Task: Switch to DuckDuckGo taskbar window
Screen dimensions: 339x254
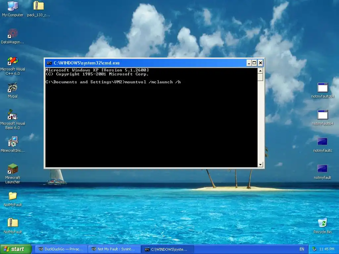Action: tap(61, 249)
